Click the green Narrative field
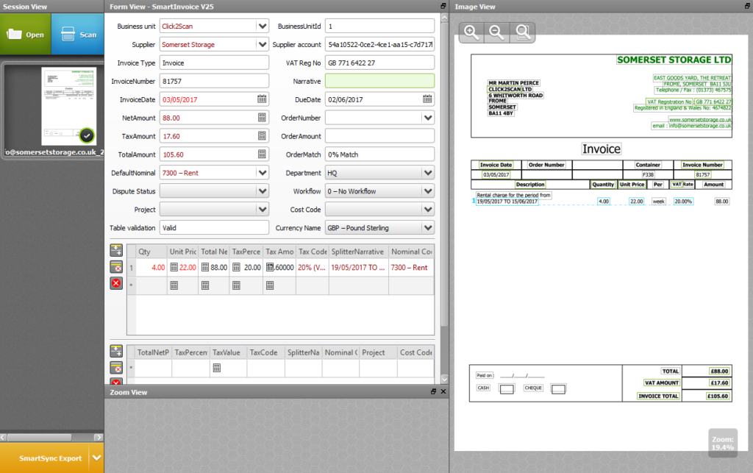The image size is (753, 473). (x=380, y=81)
